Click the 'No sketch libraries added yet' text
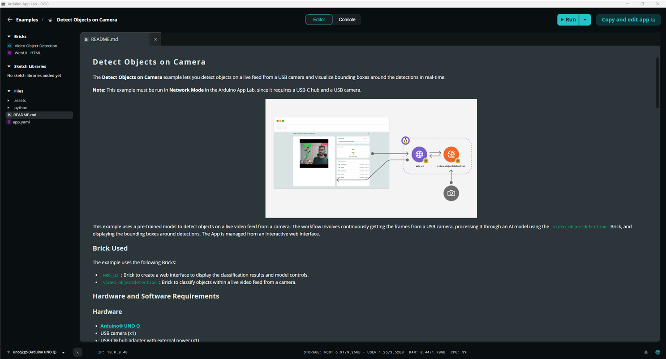The image size is (666, 359). (34, 76)
